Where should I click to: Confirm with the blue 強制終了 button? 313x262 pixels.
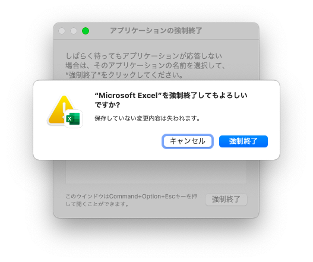(244, 141)
